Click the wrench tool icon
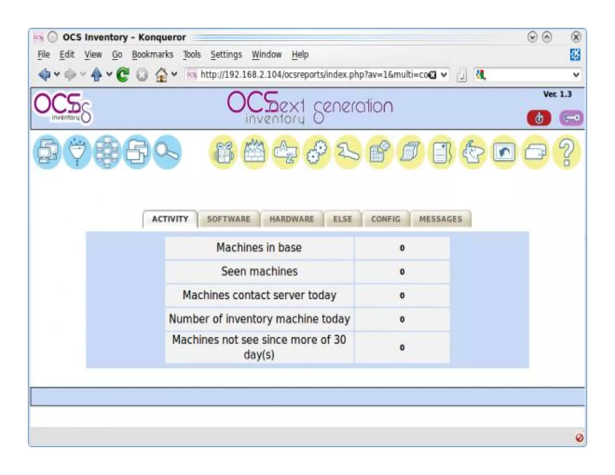Viewport: 615px width, 475px height. (348, 152)
